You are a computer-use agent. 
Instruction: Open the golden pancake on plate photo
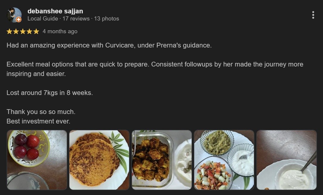(99, 160)
